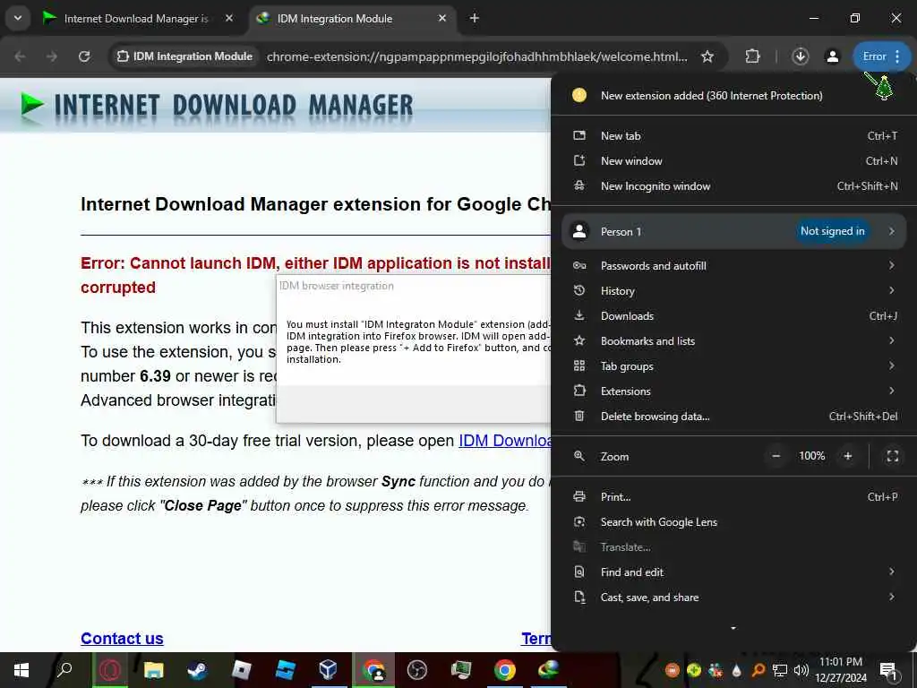This screenshot has height=688, width=917.
Task: Click the volume speaker tray icon
Action: 801,670
